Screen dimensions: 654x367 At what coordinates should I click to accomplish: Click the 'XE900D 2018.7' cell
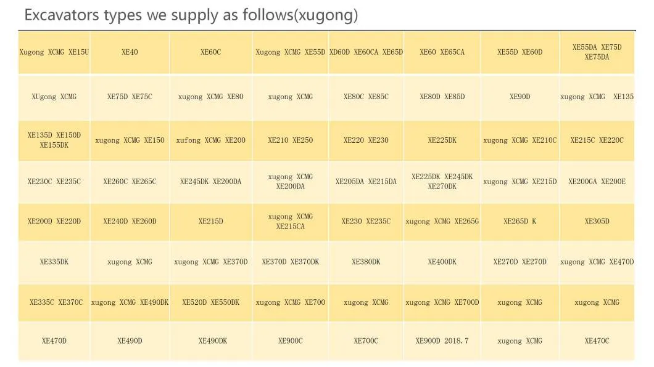coord(442,341)
